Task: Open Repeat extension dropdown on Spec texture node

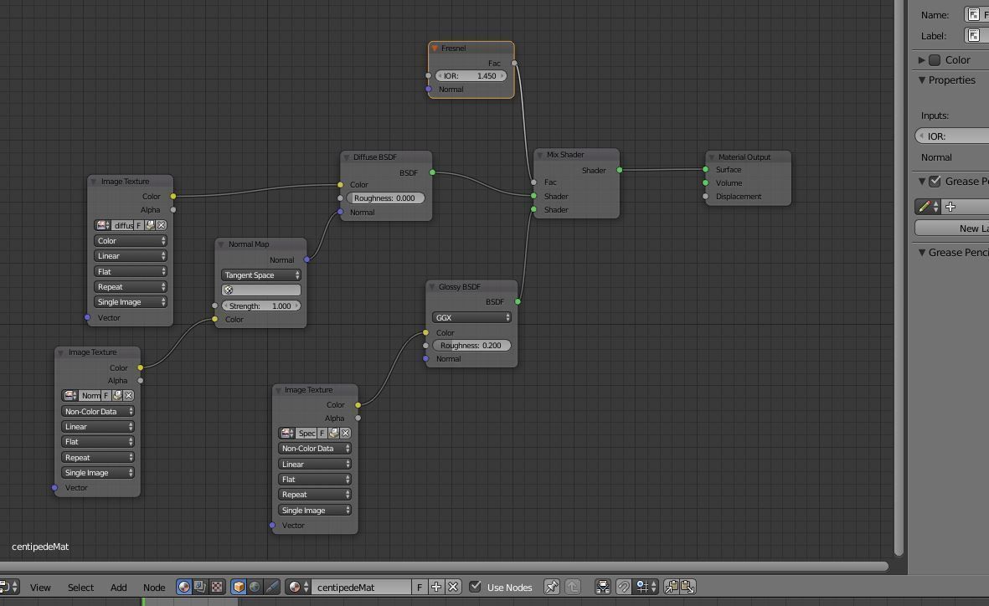Action: (315, 495)
